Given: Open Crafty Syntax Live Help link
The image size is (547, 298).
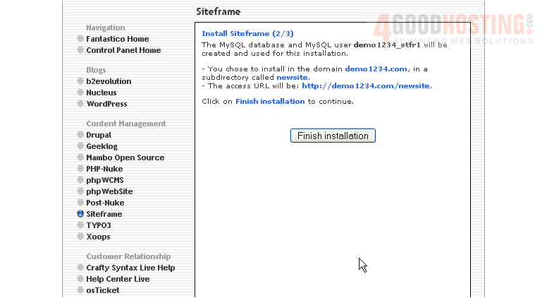Looking at the screenshot, I should pos(130,268).
